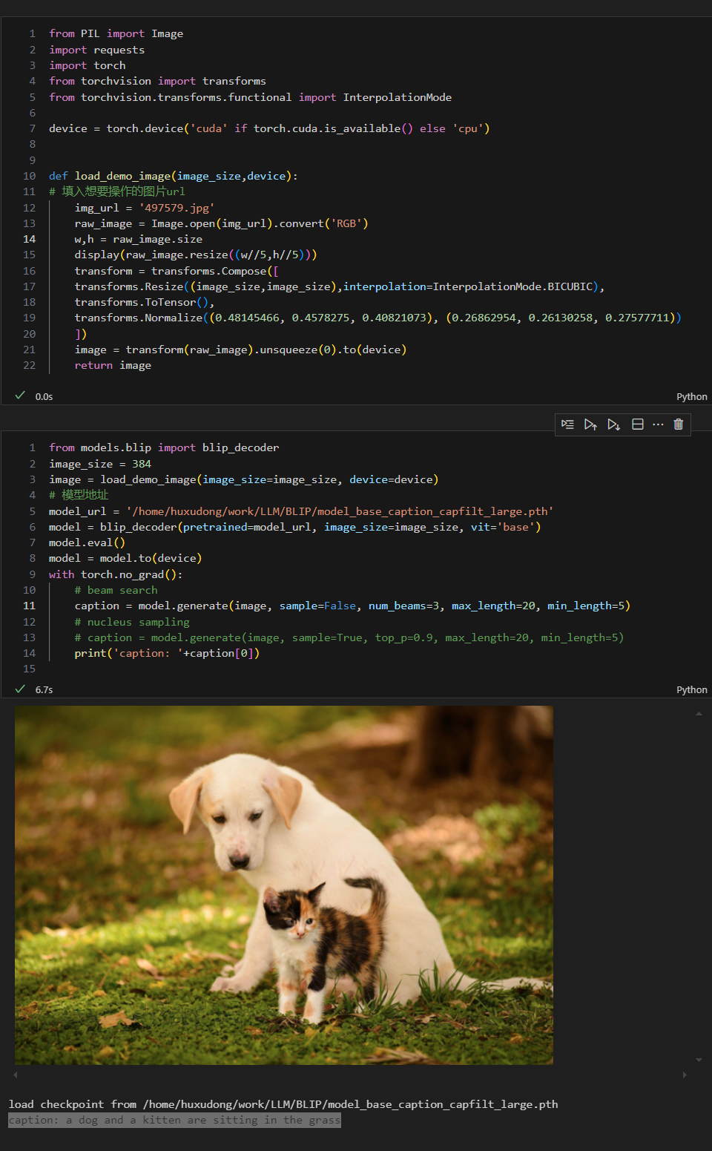Click the highlighted caption output text
Screen dimensions: 712x1151
click(x=174, y=1121)
